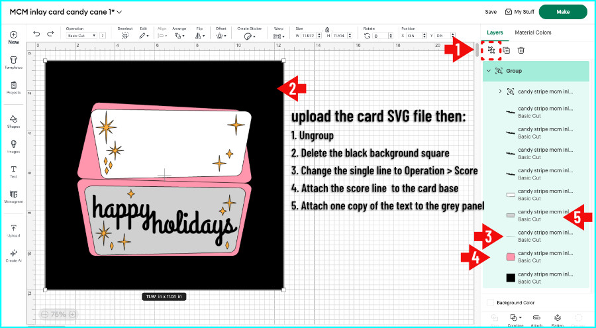Click the Make button

(563, 12)
